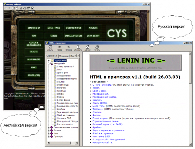Screen dimensions: 195x149
Task: Switch to the partially hidden Поиск tab
Action: [x=72, y=56]
